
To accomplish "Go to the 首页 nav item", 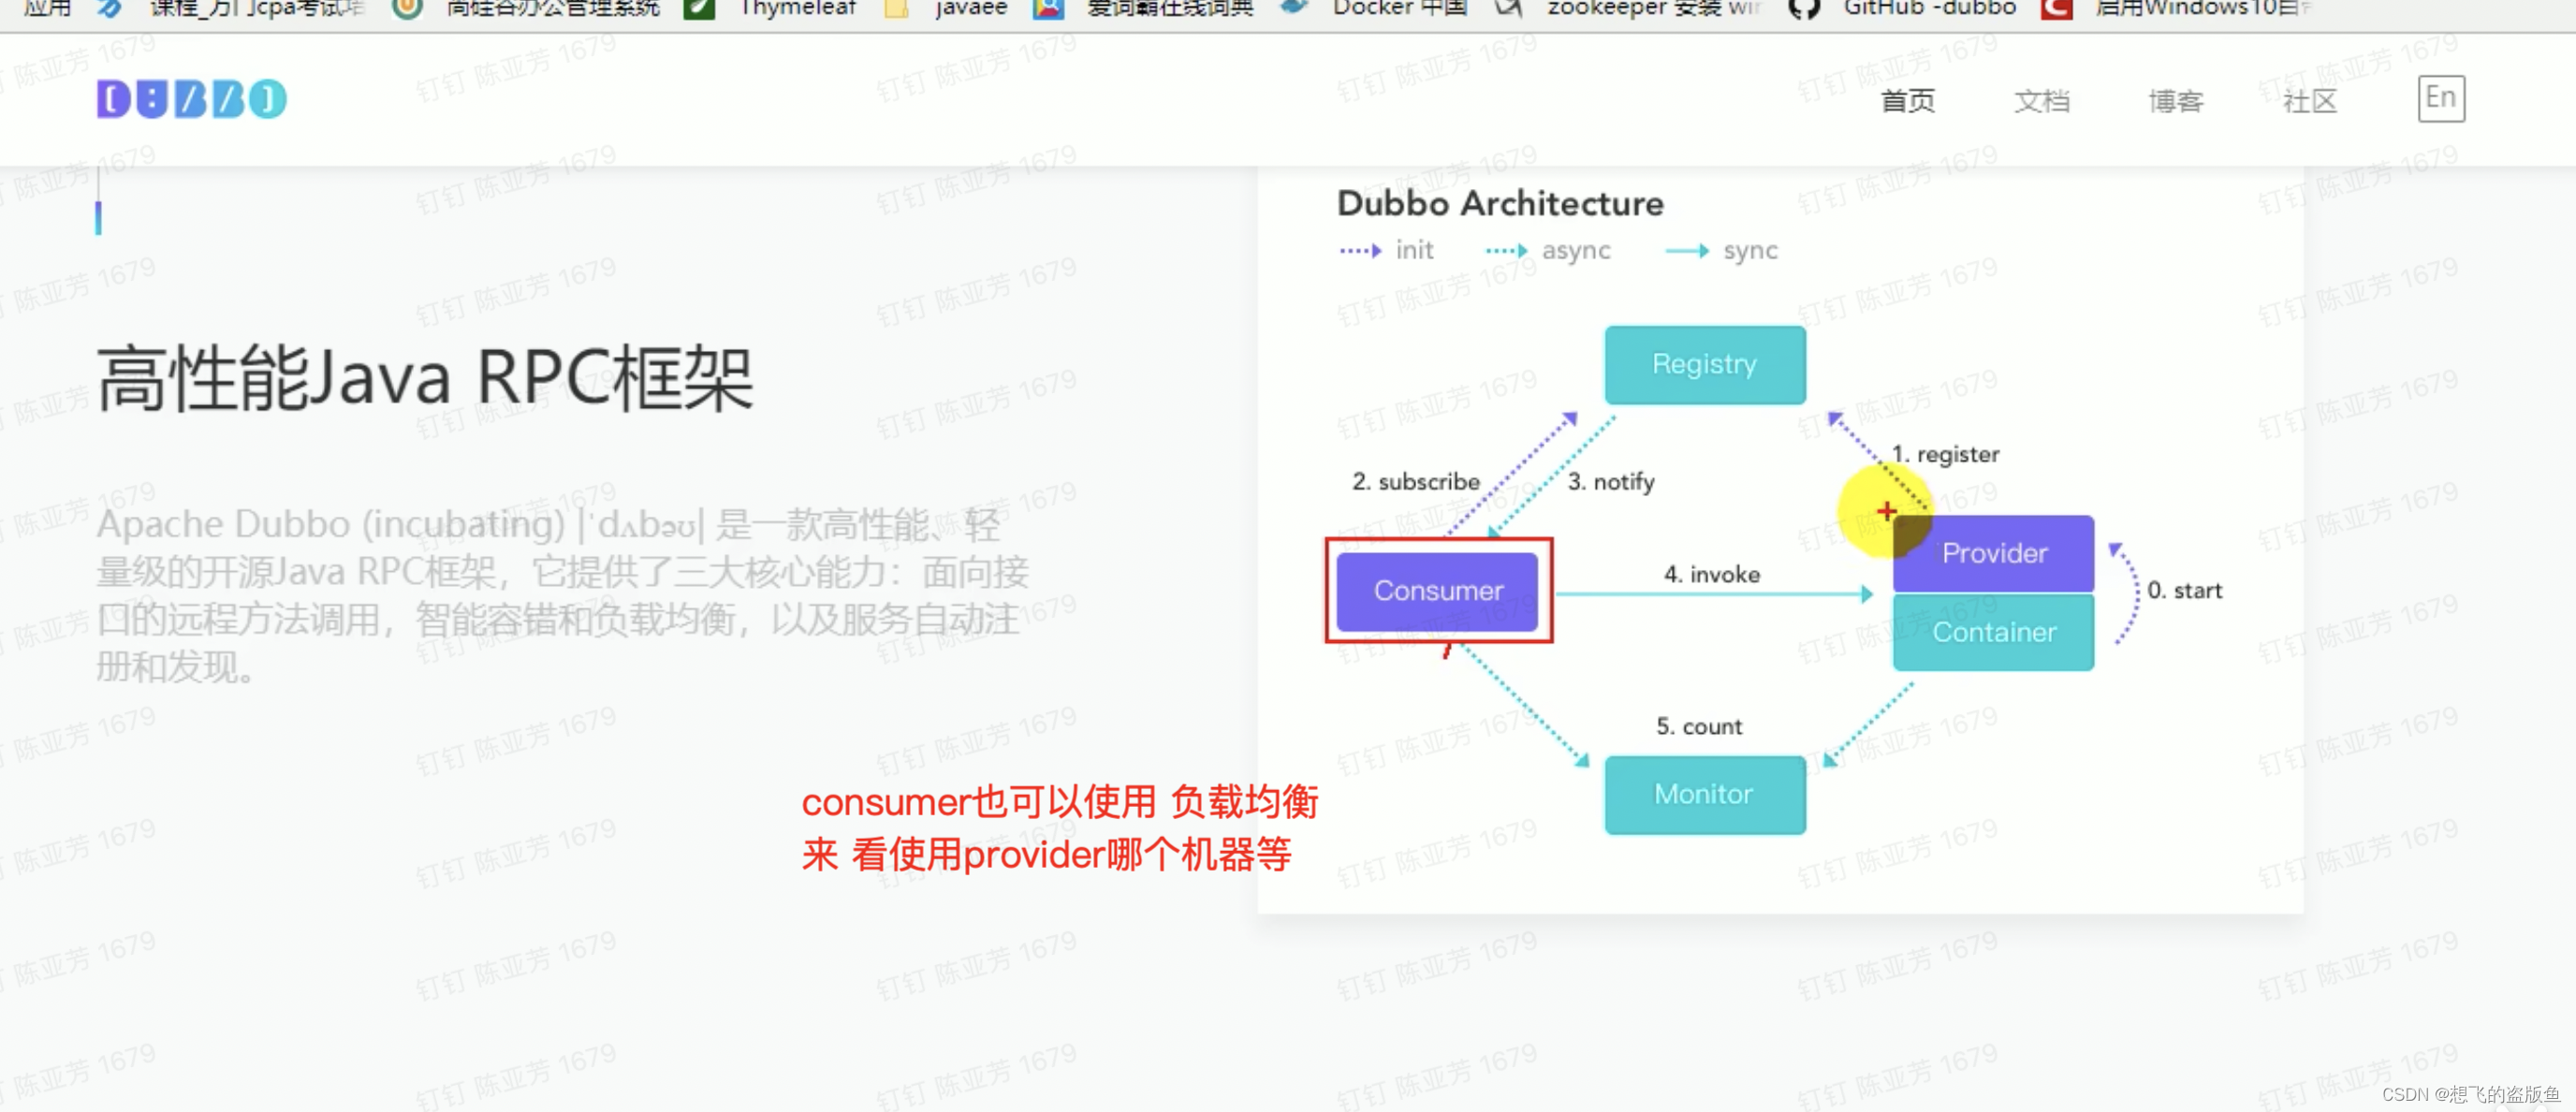I will pos(1907,101).
